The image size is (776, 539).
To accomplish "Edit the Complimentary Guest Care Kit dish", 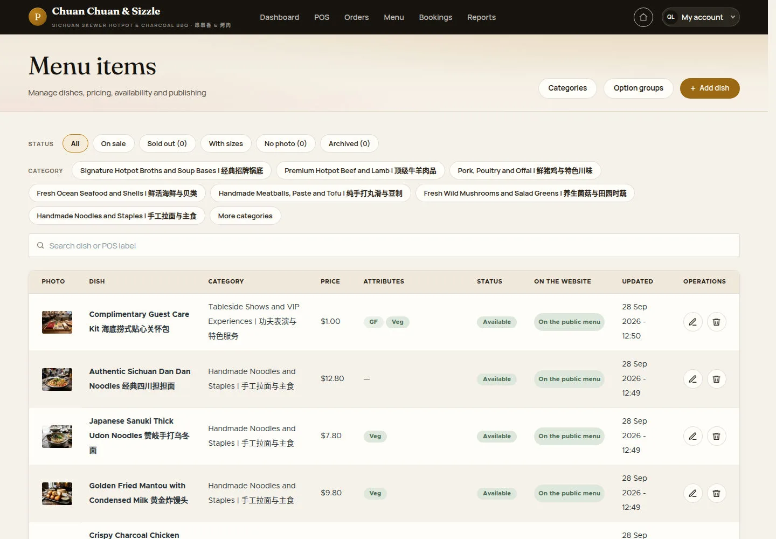I will pos(692,322).
